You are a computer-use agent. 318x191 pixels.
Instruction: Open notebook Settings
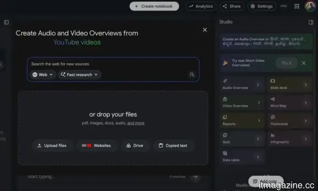(x=262, y=6)
